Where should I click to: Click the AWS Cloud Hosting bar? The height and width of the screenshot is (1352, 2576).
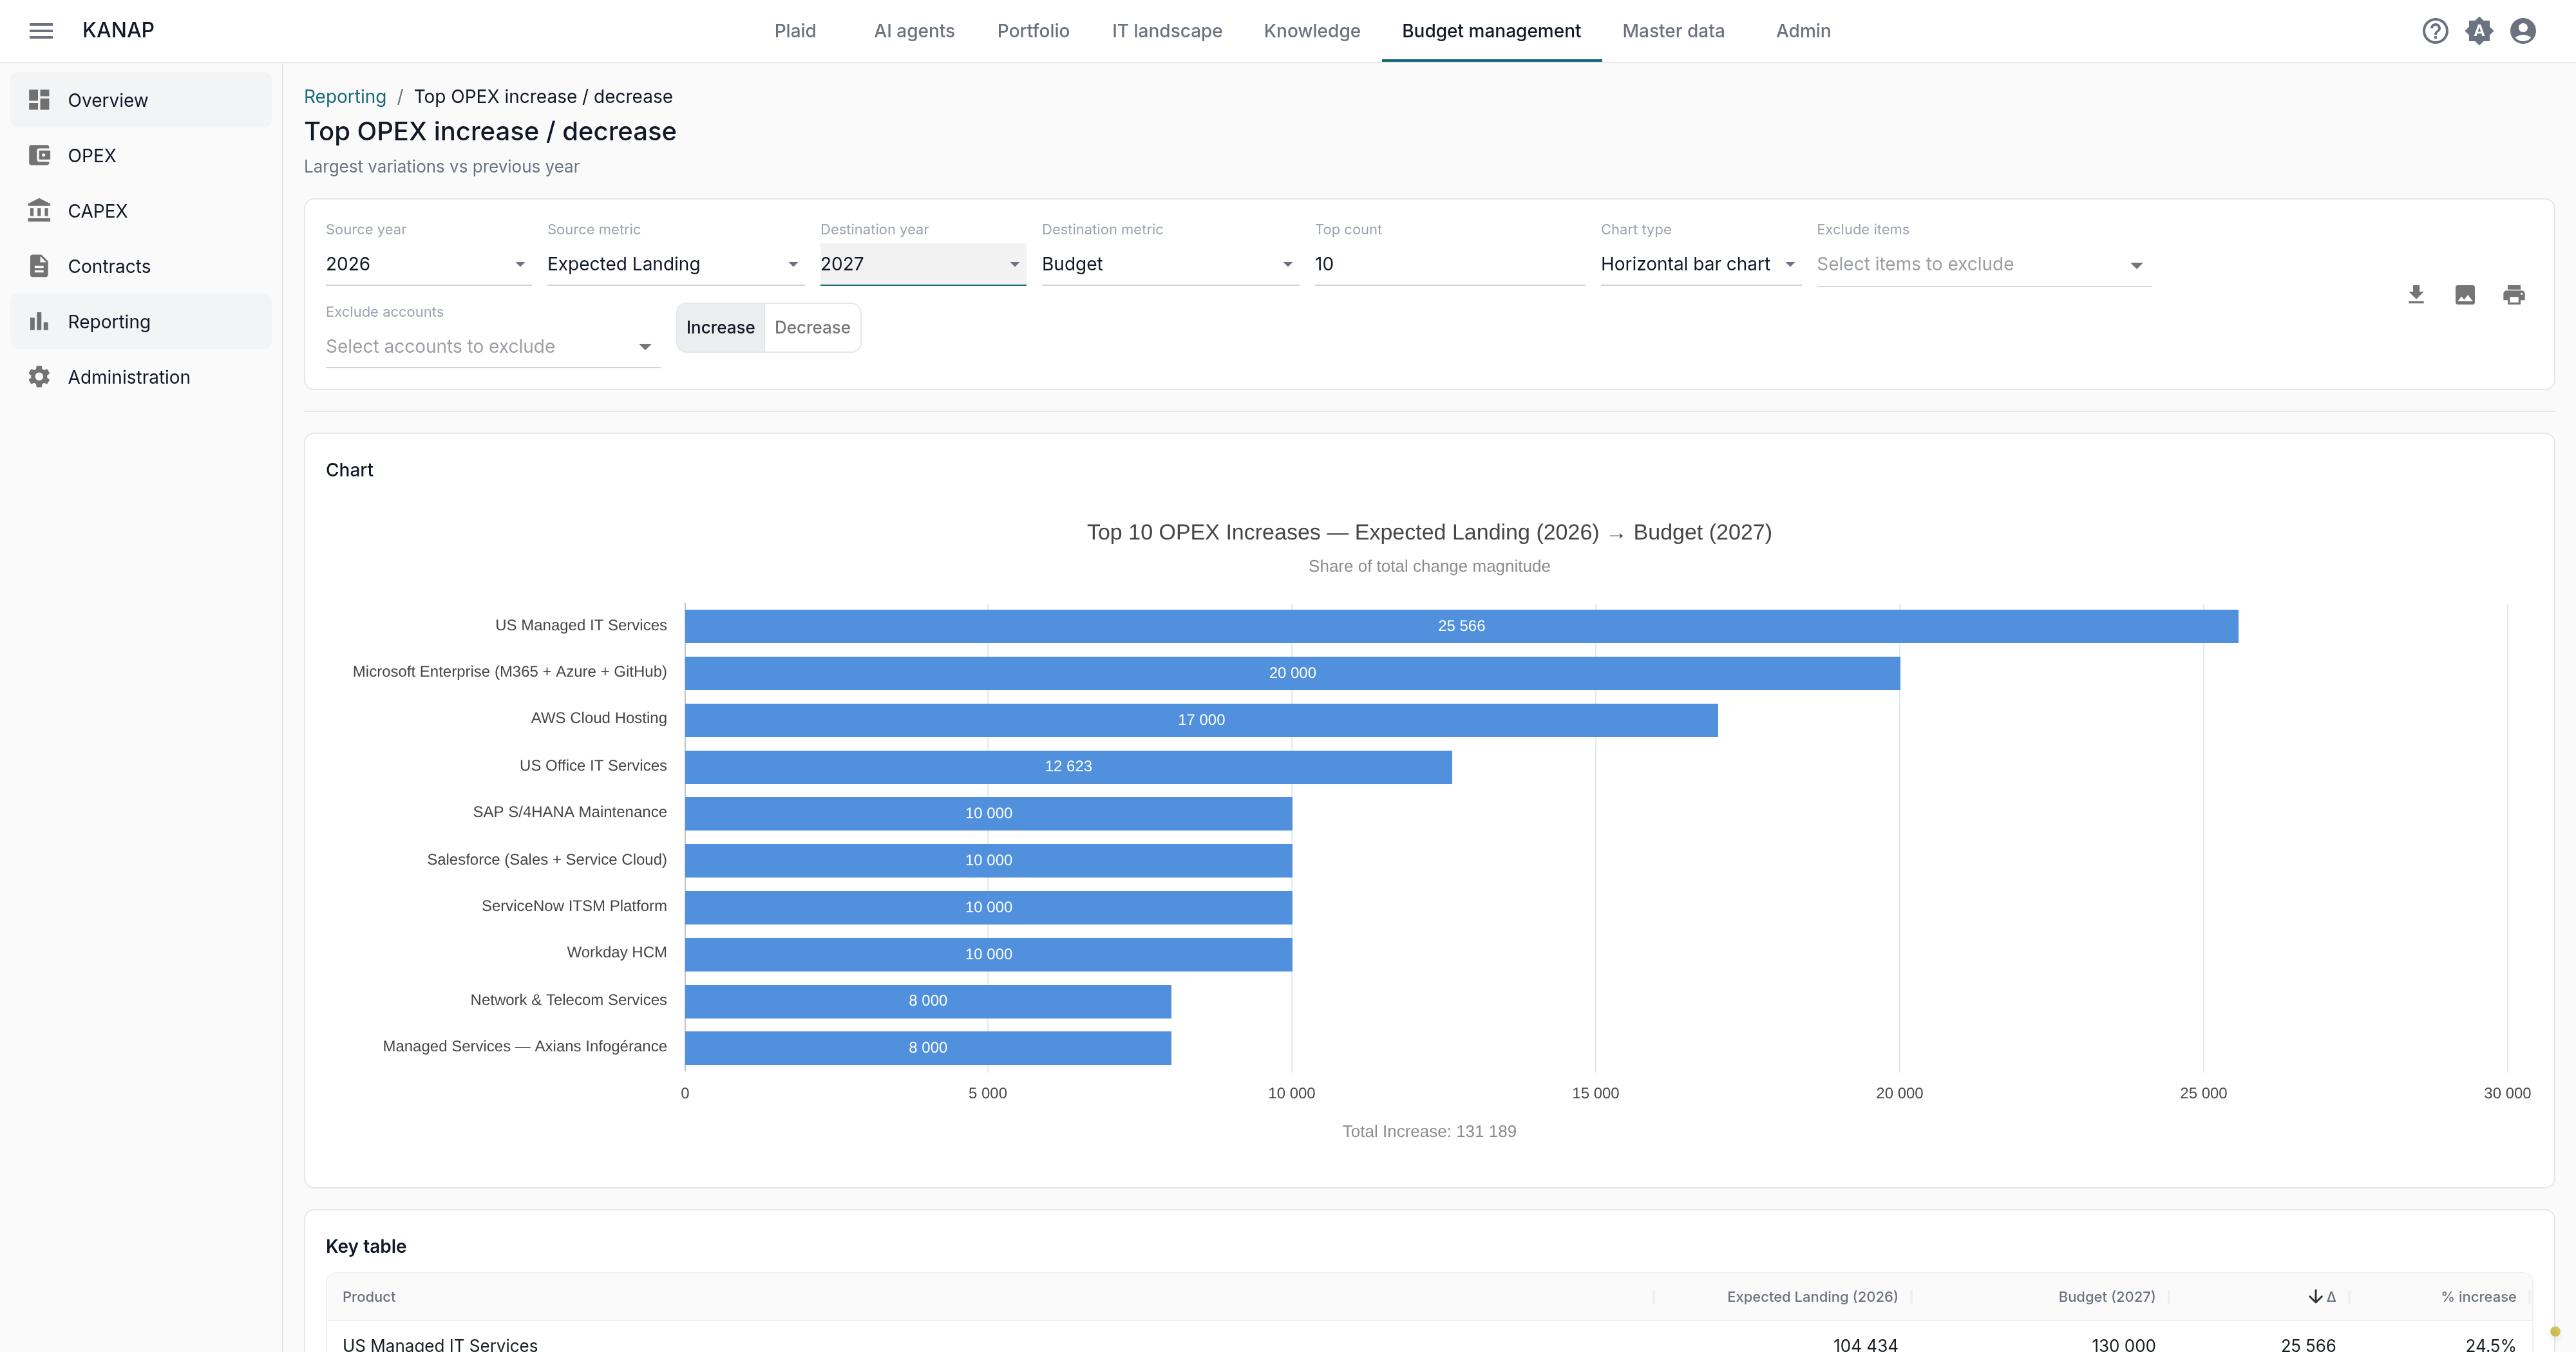pyautogui.click(x=1201, y=720)
